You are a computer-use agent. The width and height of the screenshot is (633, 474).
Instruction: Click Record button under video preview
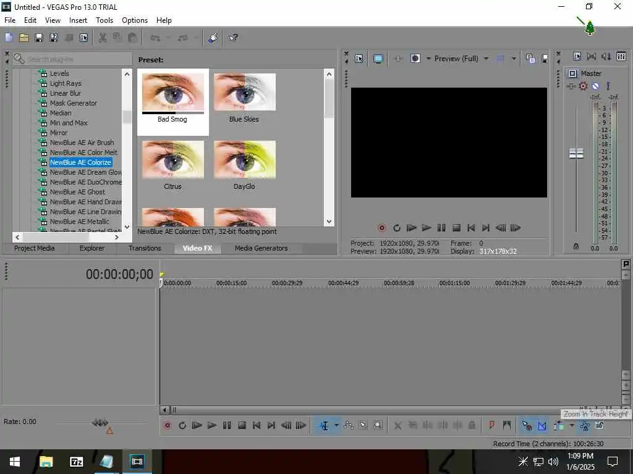click(x=381, y=228)
